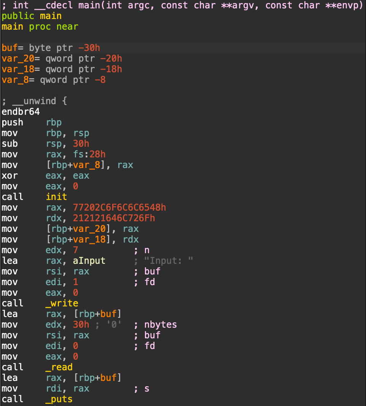The image size is (366, 406).
Task: Click the 'mov rbp, rsp' instruction
Action: pyautogui.click(x=45, y=133)
